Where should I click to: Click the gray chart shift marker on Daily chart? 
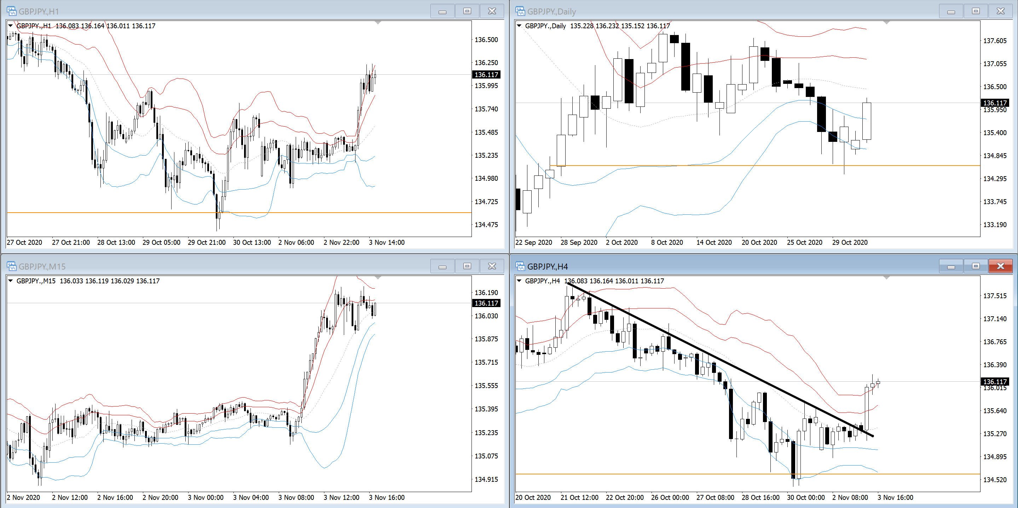pyautogui.click(x=886, y=23)
